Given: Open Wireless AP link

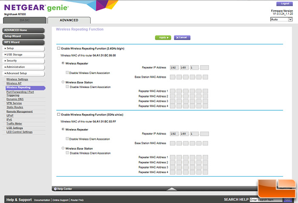Looking at the screenshot, I should coord(14,83).
